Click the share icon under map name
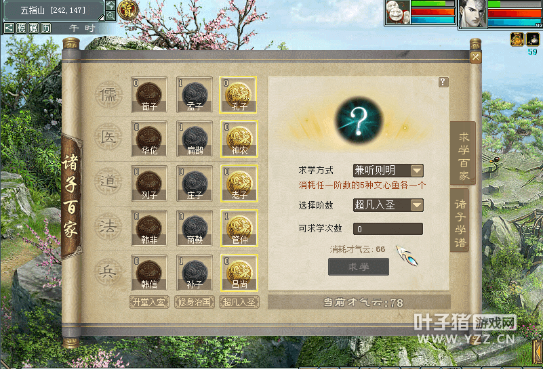The height and width of the screenshot is (369, 543). pos(9,28)
